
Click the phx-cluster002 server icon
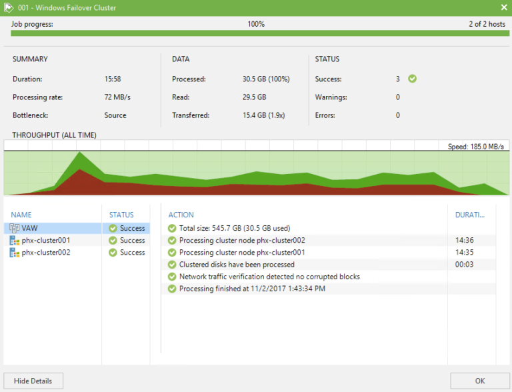[x=15, y=253]
